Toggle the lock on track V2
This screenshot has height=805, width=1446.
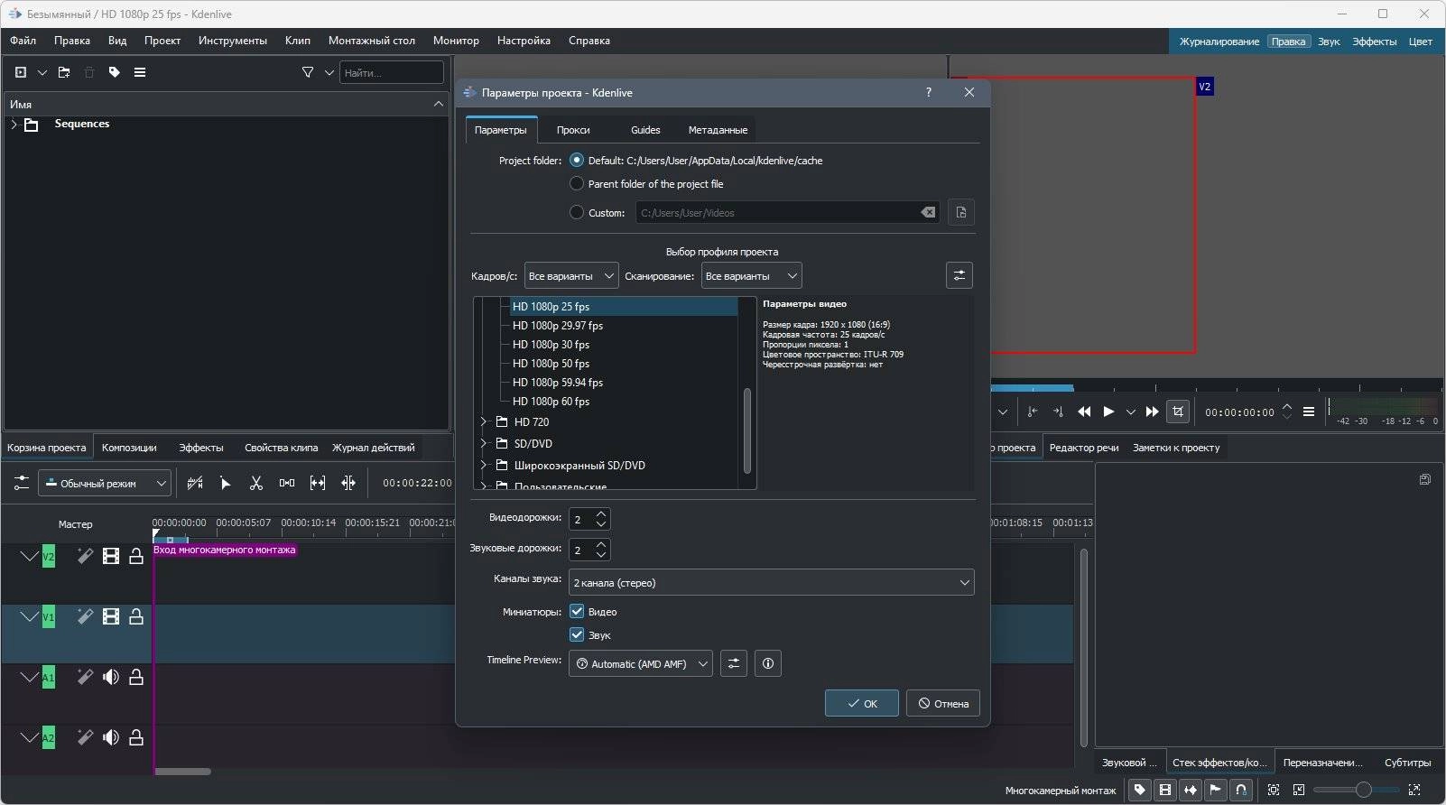click(136, 556)
